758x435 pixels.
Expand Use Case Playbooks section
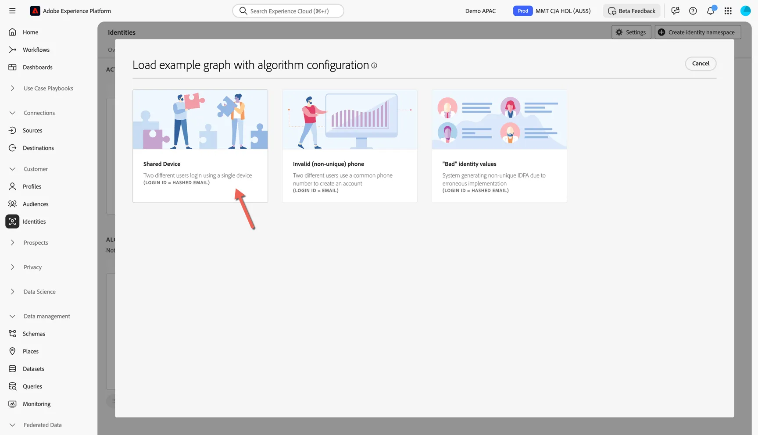49,88
